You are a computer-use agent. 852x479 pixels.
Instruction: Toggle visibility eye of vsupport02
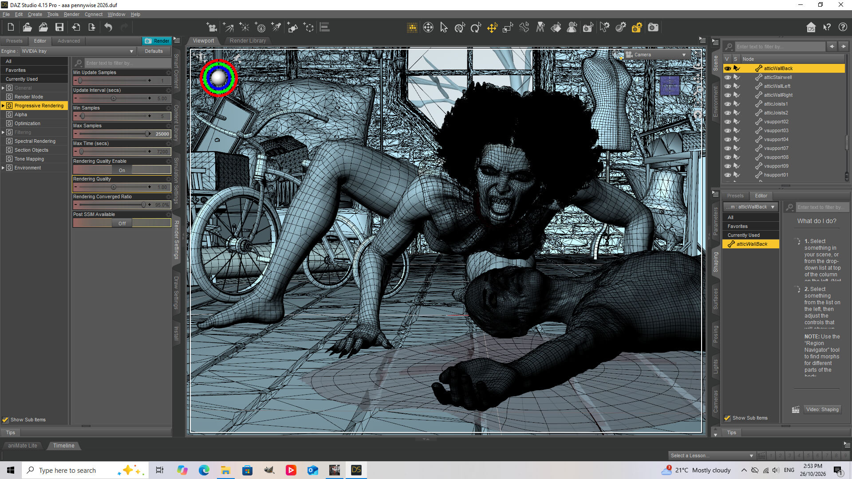tap(728, 122)
